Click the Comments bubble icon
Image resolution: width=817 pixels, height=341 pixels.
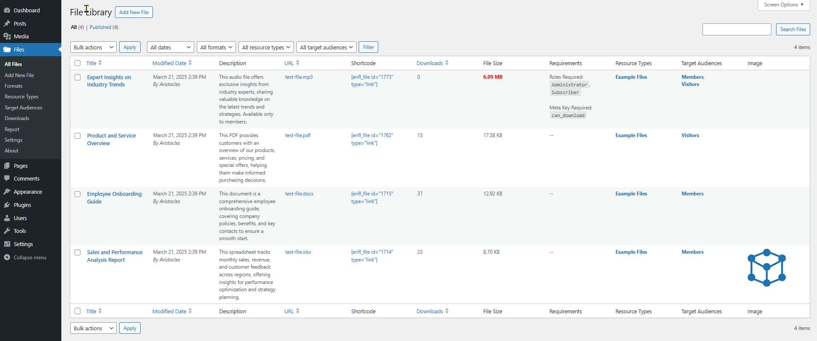[7, 178]
